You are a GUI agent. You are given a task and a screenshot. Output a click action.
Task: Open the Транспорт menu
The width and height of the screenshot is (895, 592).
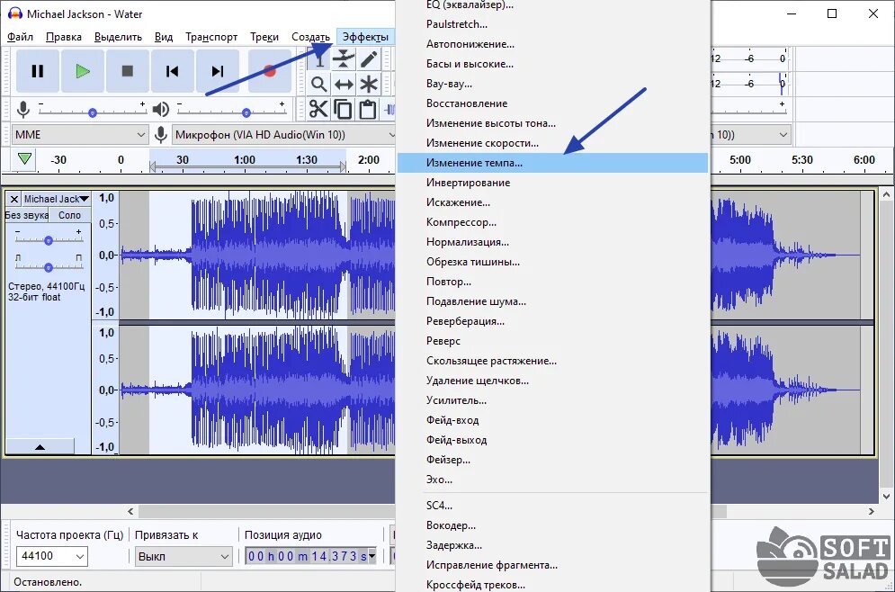click(x=211, y=37)
